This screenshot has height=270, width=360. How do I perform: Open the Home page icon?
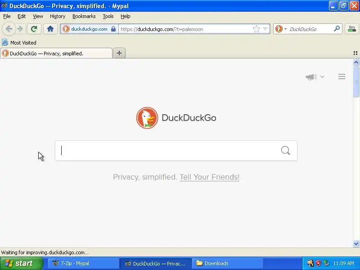pyautogui.click(x=50, y=29)
